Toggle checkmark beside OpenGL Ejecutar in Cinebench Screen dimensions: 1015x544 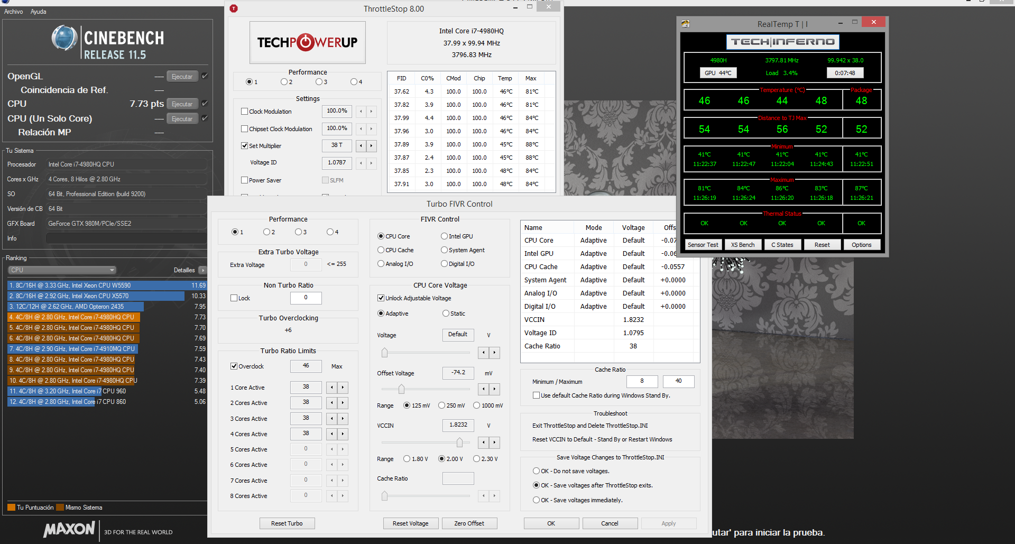(205, 76)
